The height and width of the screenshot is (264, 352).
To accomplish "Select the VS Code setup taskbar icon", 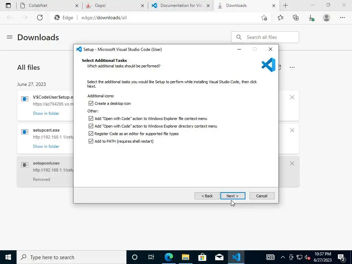I will (236, 257).
